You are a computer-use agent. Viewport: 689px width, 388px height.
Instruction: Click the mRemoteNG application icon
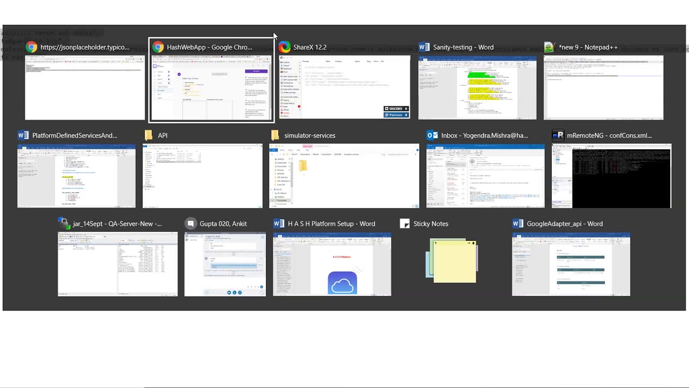[x=558, y=136]
